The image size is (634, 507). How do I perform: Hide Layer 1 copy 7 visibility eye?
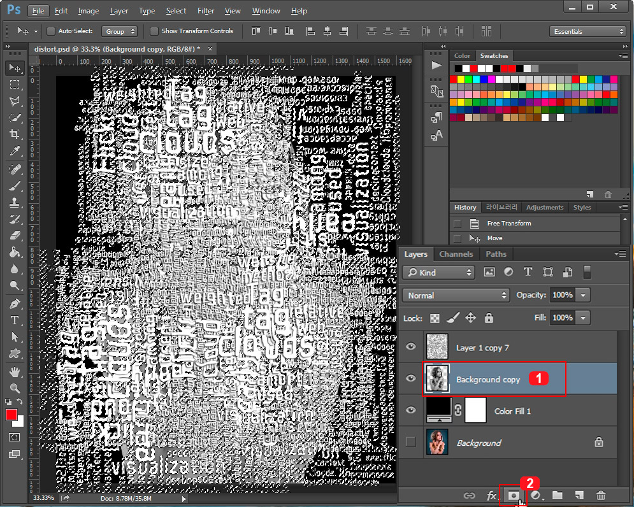[411, 346]
